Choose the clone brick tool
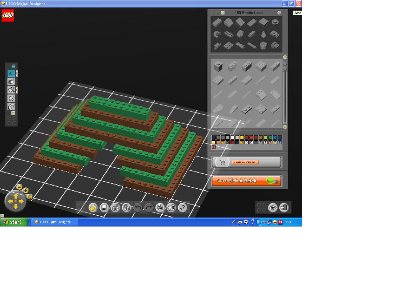The height and width of the screenshot is (302, 403). [x=11, y=82]
